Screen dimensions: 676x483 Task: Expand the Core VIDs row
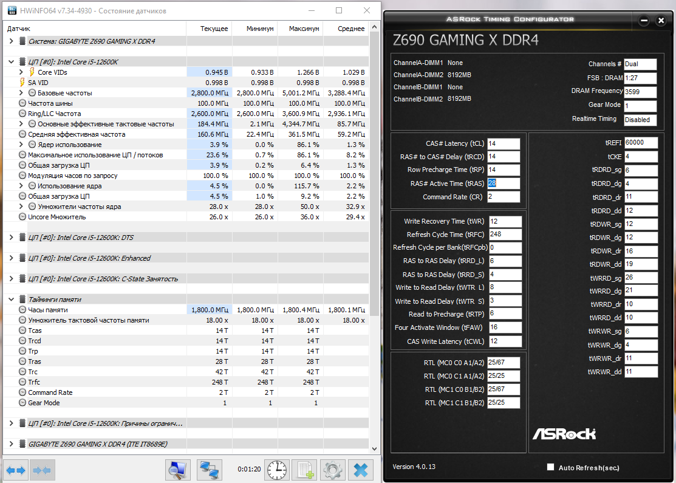click(x=21, y=72)
